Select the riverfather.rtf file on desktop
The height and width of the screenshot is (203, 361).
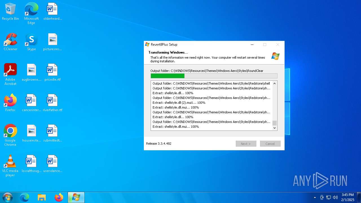coord(52,103)
